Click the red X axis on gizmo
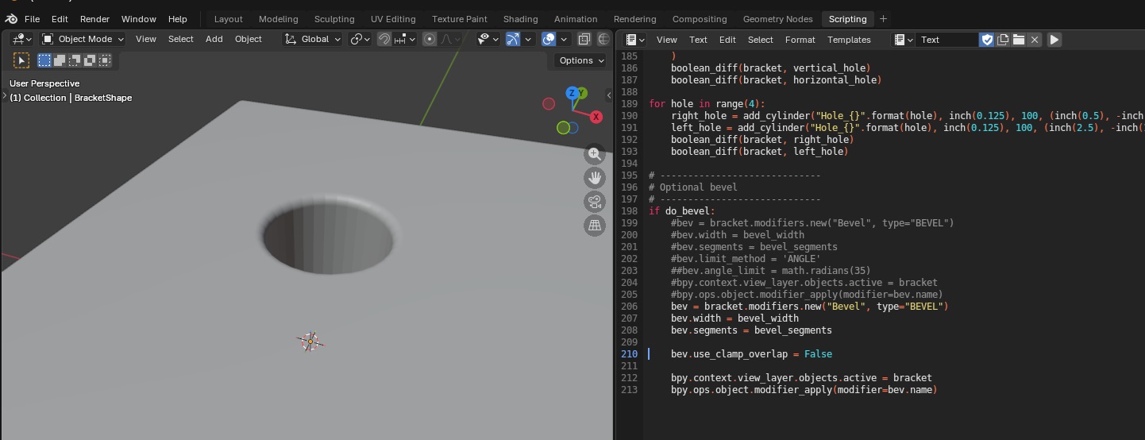The width and height of the screenshot is (1145, 440). pos(596,117)
